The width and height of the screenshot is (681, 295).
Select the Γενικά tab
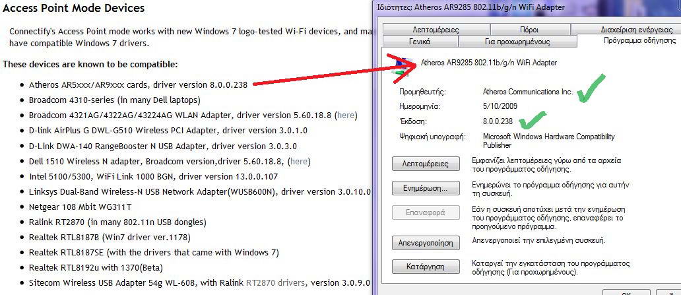point(420,42)
